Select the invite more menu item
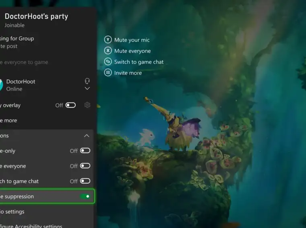 46,120
